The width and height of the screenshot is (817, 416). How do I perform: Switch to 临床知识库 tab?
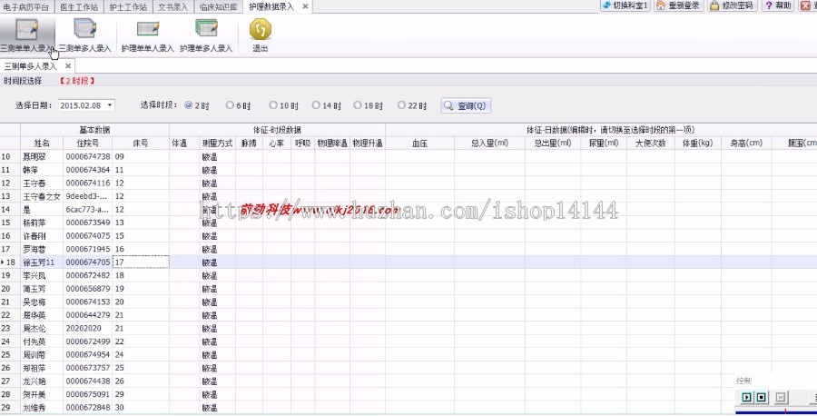[218, 6]
